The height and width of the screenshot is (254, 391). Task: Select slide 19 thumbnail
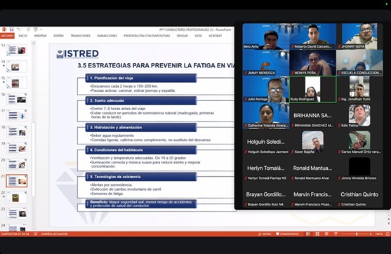click(17, 148)
